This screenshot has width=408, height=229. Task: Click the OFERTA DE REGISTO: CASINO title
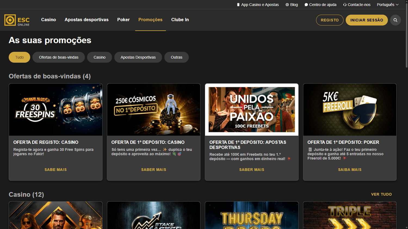(46, 142)
